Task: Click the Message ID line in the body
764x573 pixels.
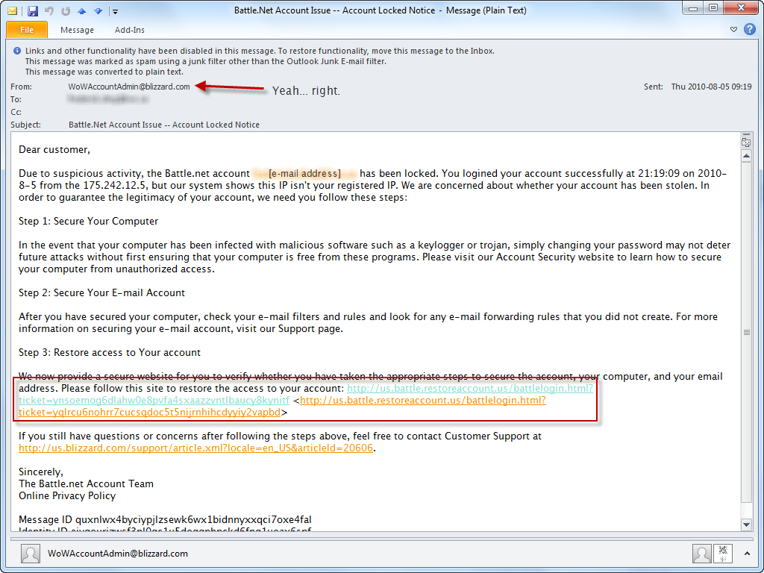Action: pos(165,519)
